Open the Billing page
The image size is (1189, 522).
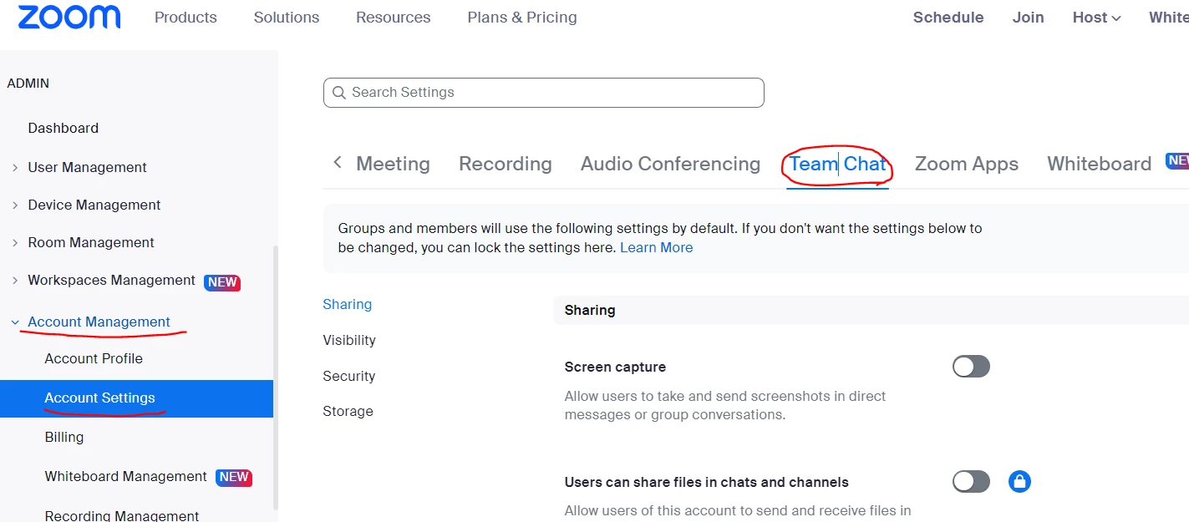64,437
